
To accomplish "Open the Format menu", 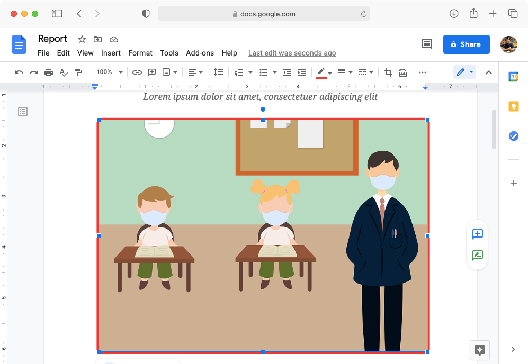I will 140,53.
